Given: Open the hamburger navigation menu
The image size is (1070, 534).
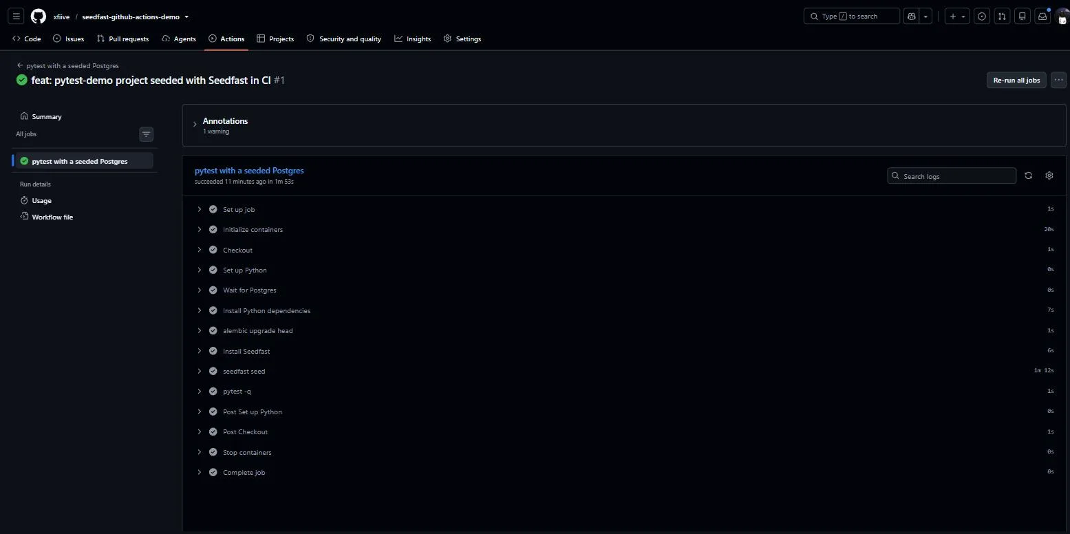Looking at the screenshot, I should 17,17.
